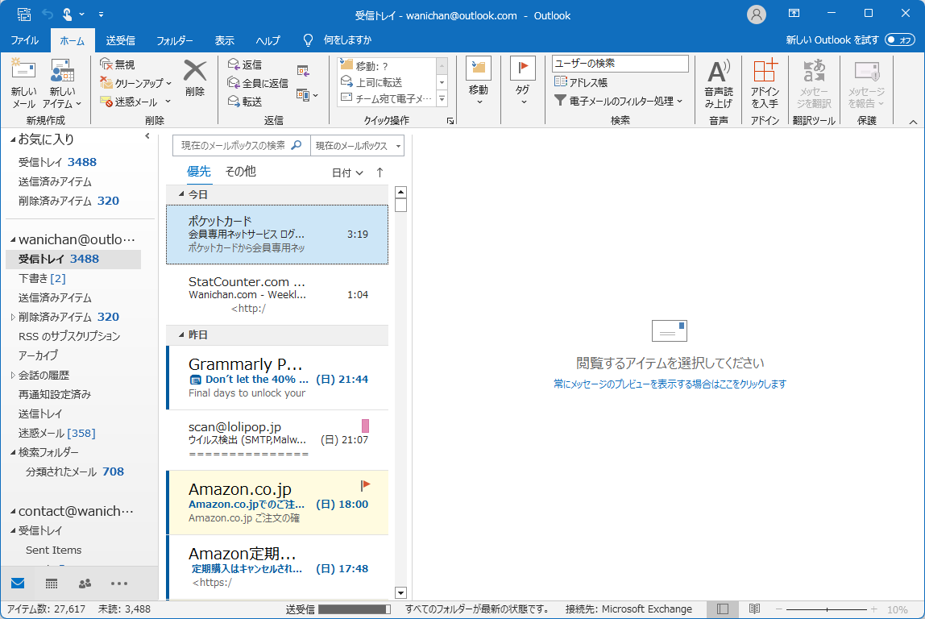The image size is (925, 619).
Task: Delete the selected message with 削除
Action: [195, 77]
